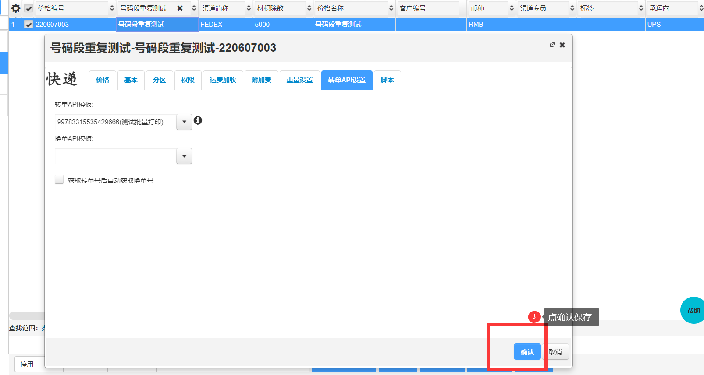
Task: Expand the 转单API模板 dropdown arrow
Action: tap(184, 122)
